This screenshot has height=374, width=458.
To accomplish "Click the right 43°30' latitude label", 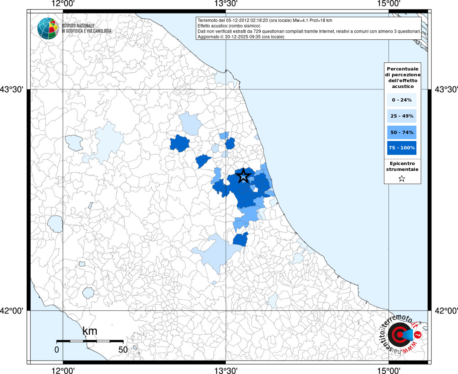I will point(446,89).
